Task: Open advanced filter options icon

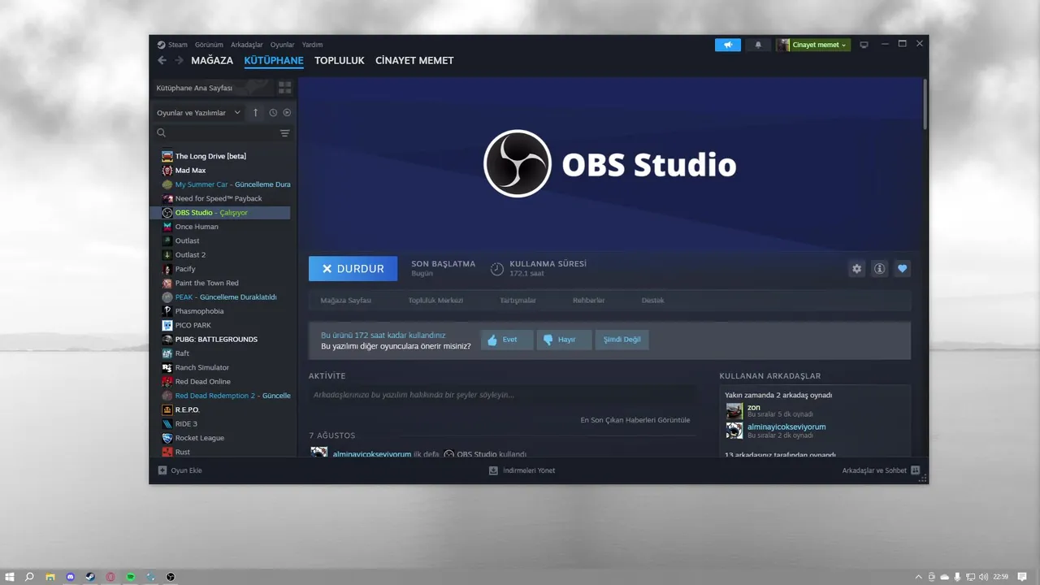Action: tap(284, 133)
